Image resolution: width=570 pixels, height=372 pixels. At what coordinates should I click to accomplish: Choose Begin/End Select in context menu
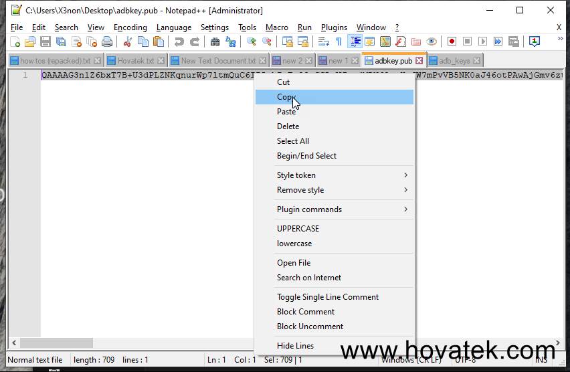pos(335,156)
